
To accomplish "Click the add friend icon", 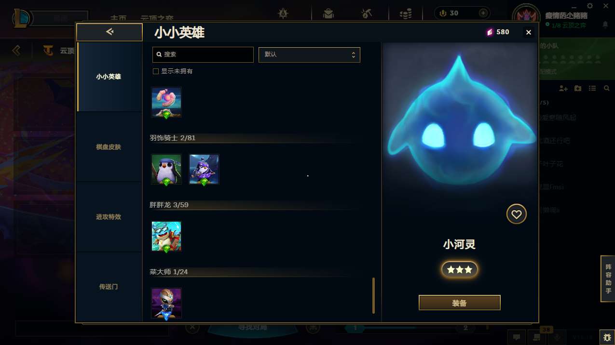I will click(x=563, y=88).
